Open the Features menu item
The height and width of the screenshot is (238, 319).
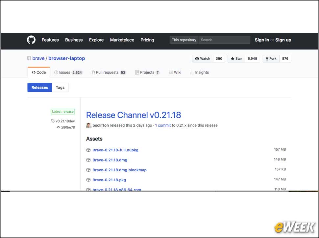tap(50, 40)
